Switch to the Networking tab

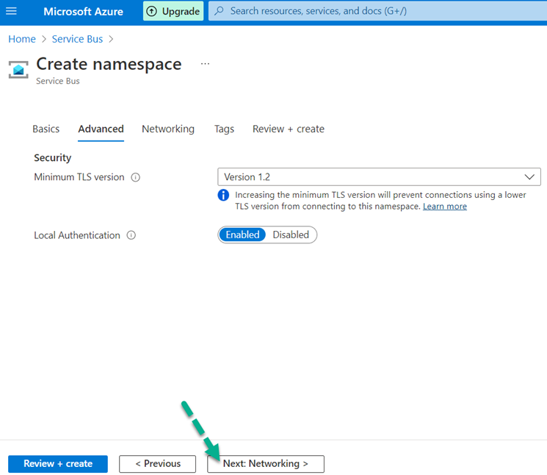pyautogui.click(x=168, y=129)
